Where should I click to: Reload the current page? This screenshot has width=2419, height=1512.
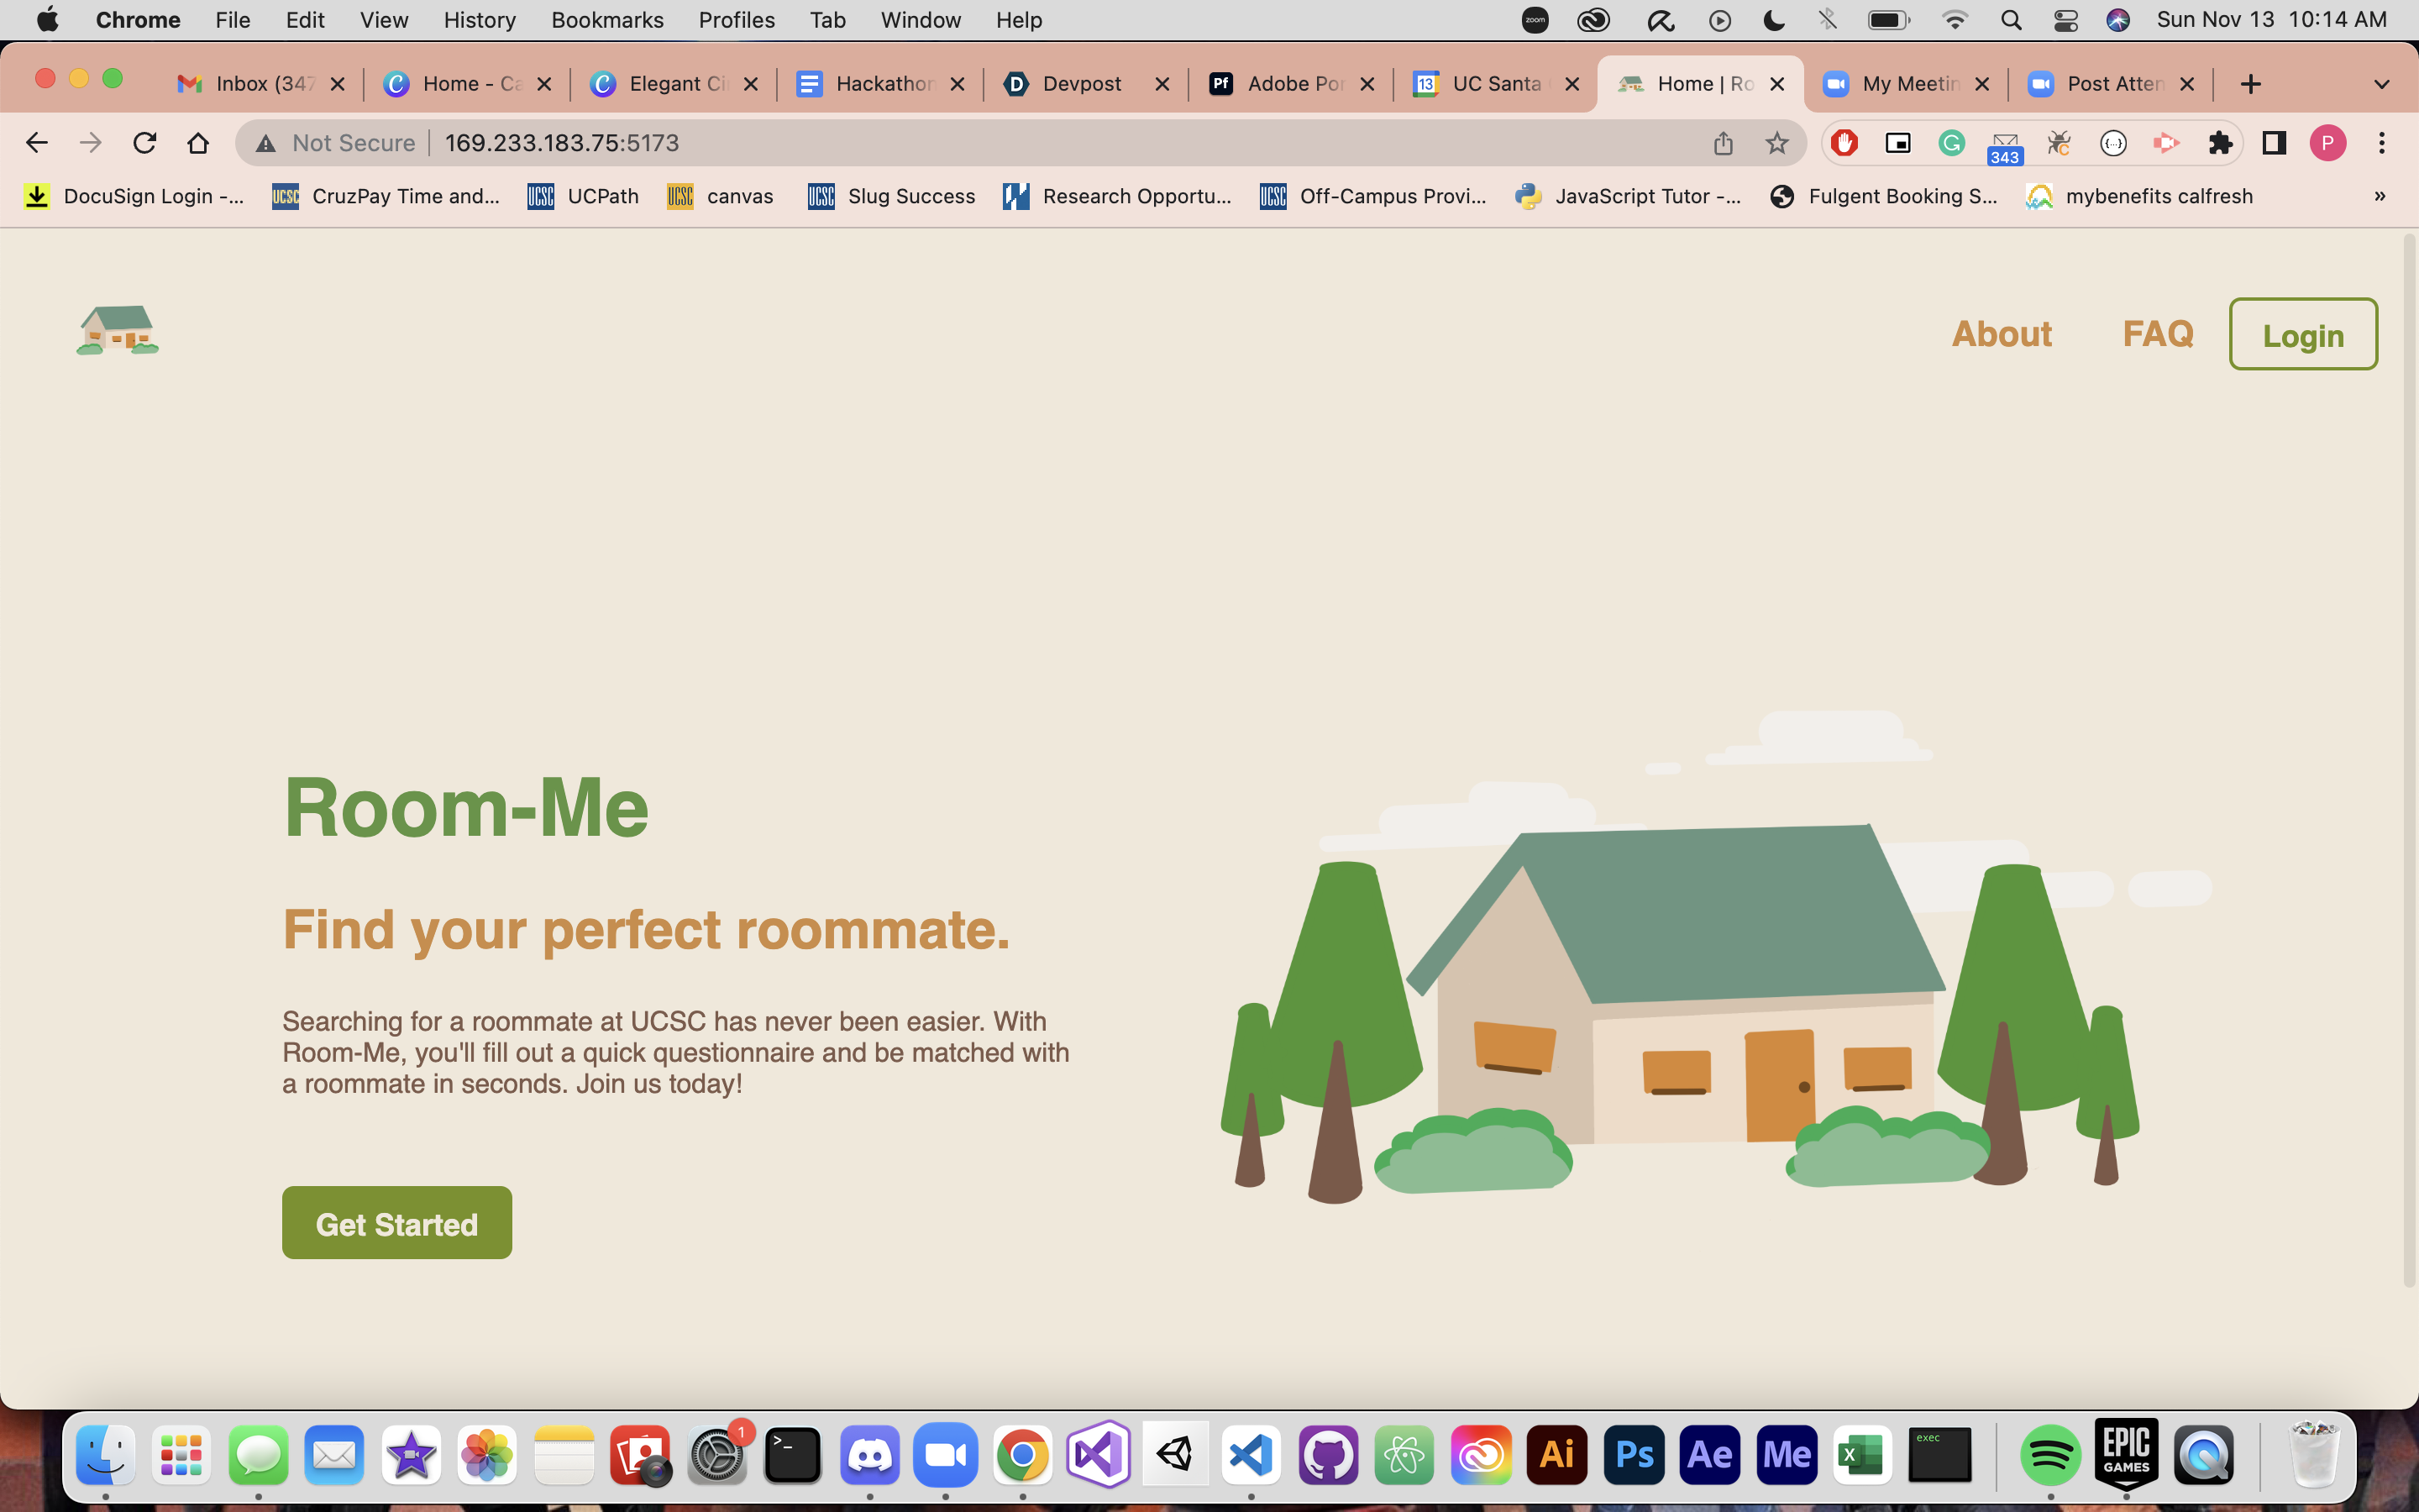coord(145,143)
